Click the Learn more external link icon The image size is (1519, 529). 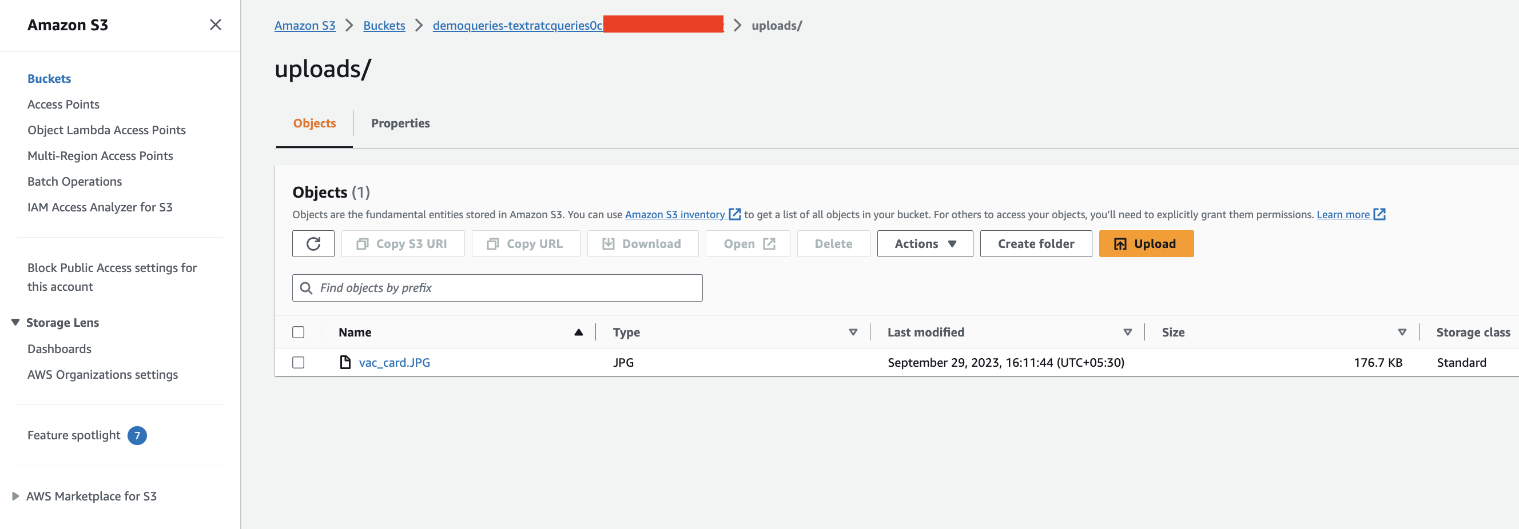(1379, 214)
